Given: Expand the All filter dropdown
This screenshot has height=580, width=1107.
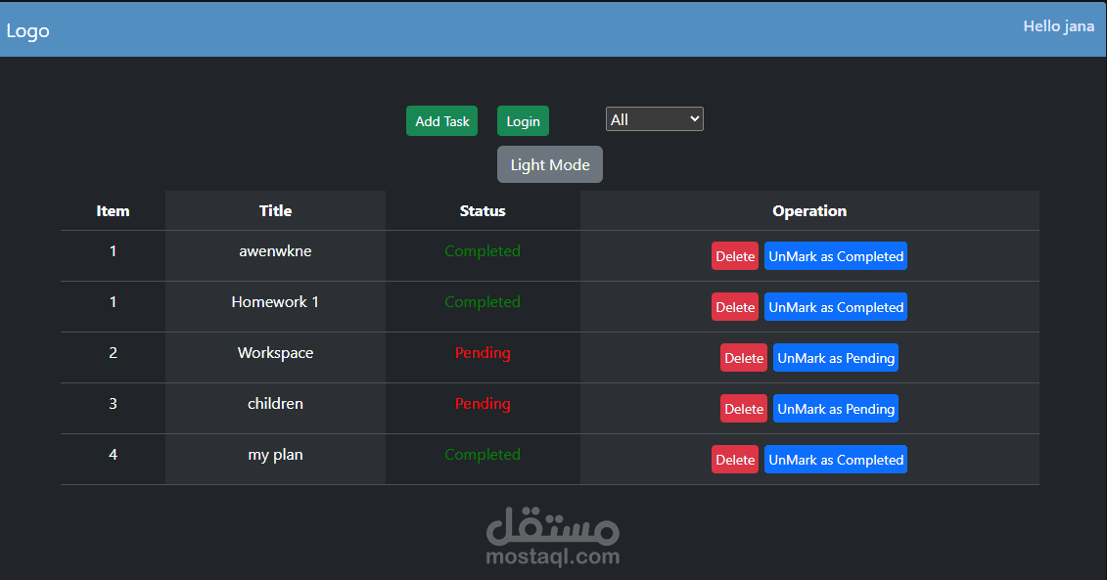Looking at the screenshot, I should pyautogui.click(x=655, y=119).
